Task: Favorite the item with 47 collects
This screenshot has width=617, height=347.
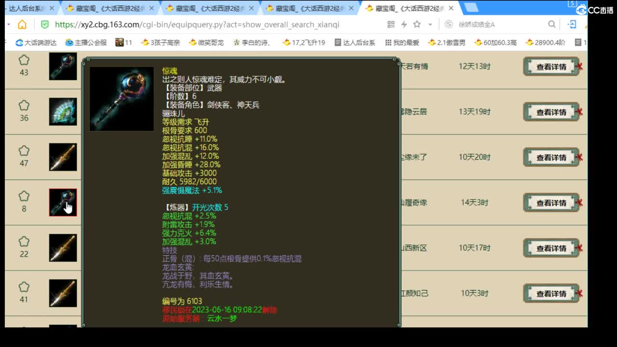Action: [24, 151]
